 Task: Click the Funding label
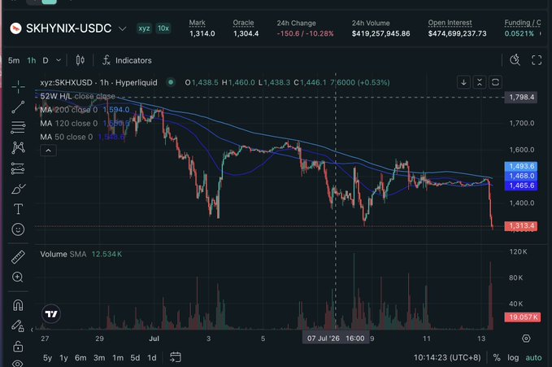point(523,23)
